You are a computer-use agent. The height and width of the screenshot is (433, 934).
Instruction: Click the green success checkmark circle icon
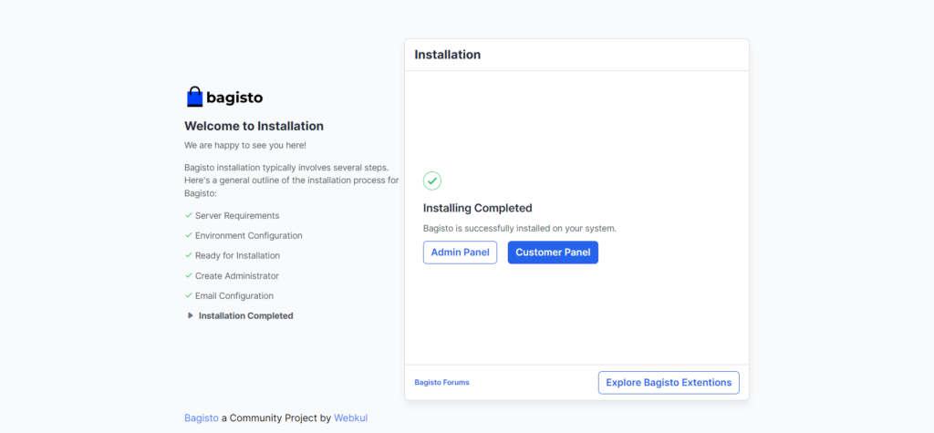tap(432, 180)
